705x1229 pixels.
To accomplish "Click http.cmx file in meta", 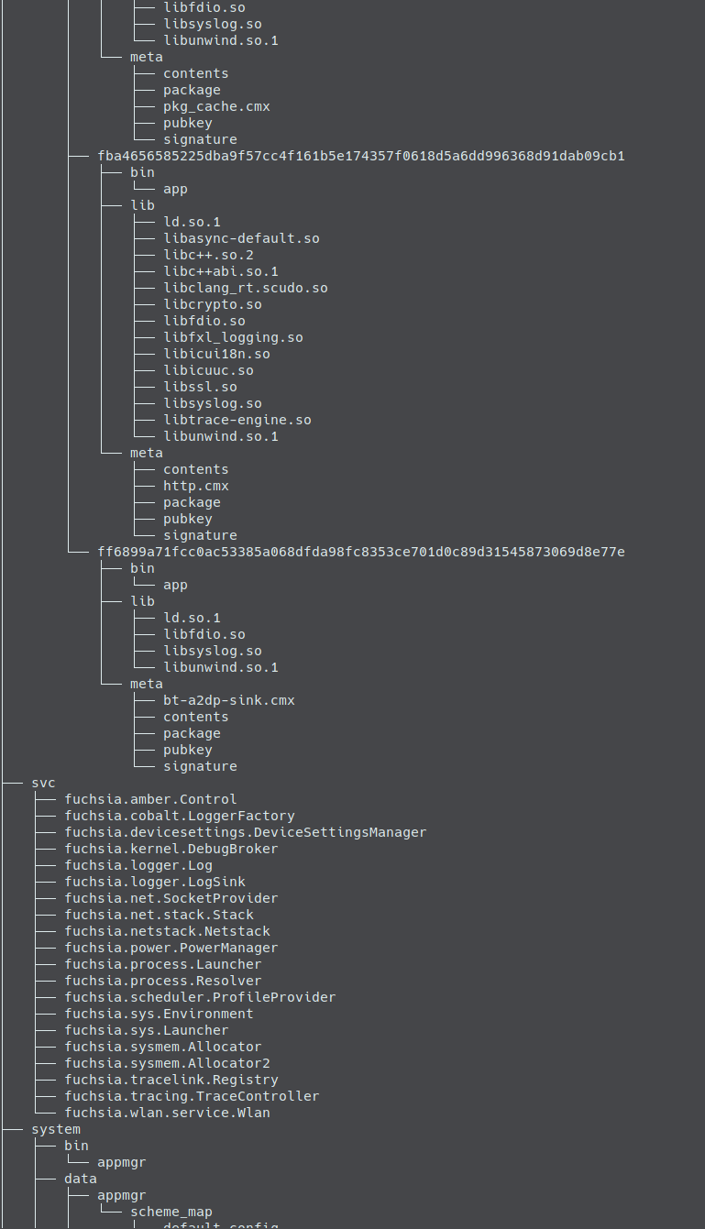I will click(x=196, y=486).
